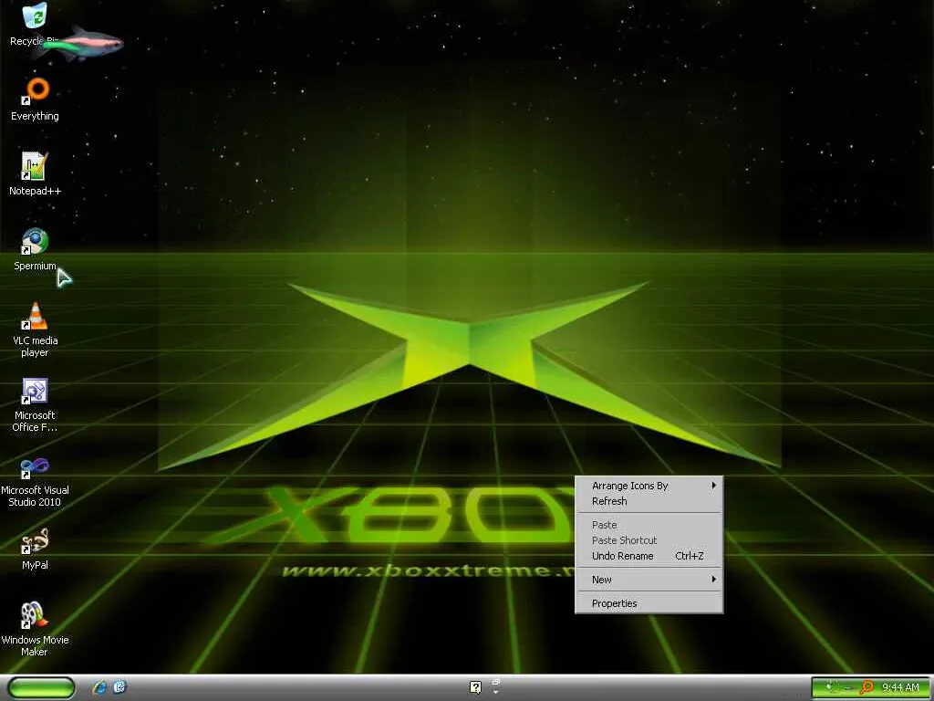This screenshot has height=701, width=934.
Task: Click the second quick launch icon
Action: click(x=119, y=687)
